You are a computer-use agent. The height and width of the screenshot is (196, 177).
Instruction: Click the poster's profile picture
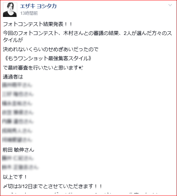[x=10, y=10]
